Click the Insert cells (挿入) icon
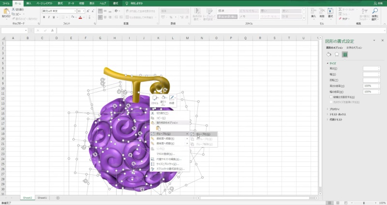The width and height of the screenshot is (387, 205). pos(313,11)
